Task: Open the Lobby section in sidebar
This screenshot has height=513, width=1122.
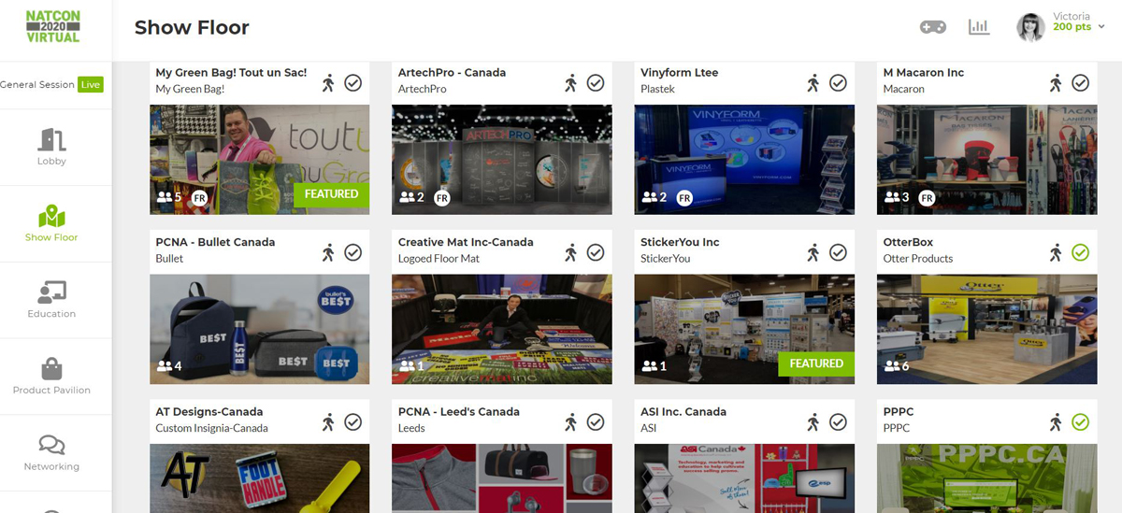Action: pyautogui.click(x=51, y=147)
